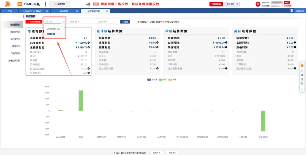This screenshot has height=155, width=306.
Task: Close the 云商品库上传 tab
Action: click(x=47, y=11)
